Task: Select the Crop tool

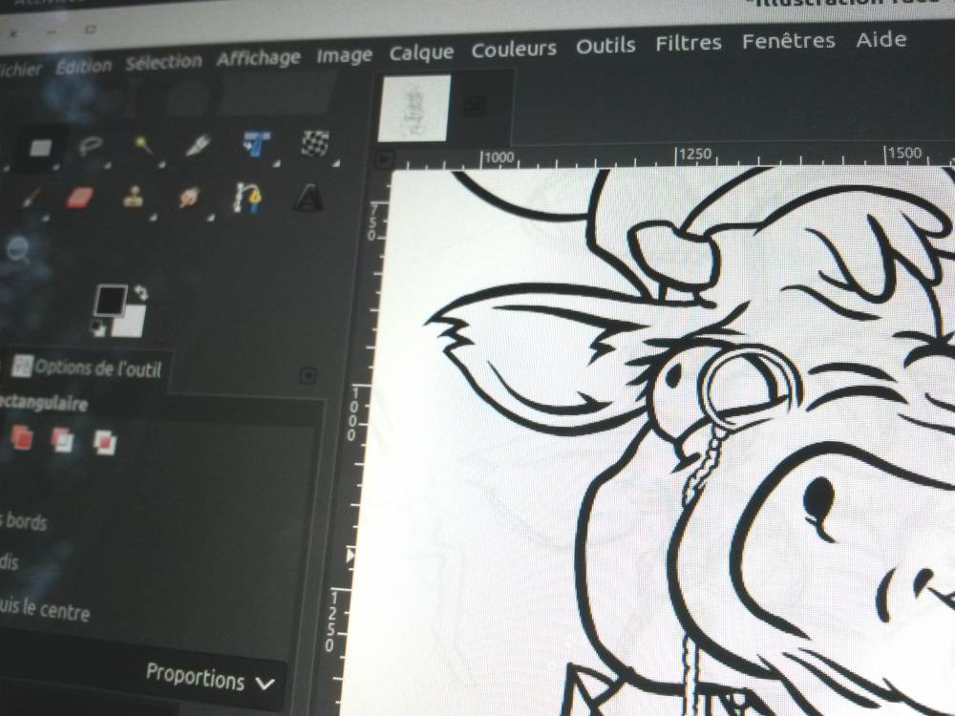Action: pyautogui.click(x=199, y=145)
